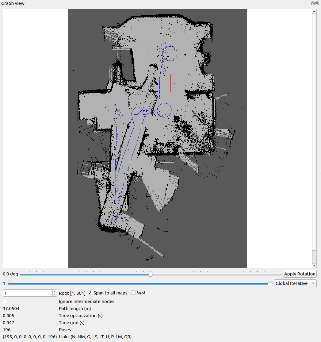Enable the WM checkbox

[133, 293]
